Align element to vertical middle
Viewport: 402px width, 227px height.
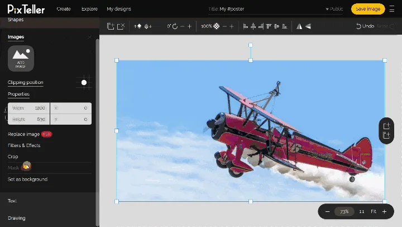point(276,26)
